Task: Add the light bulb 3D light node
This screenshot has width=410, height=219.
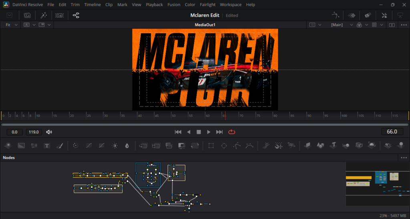Action: coord(401,145)
